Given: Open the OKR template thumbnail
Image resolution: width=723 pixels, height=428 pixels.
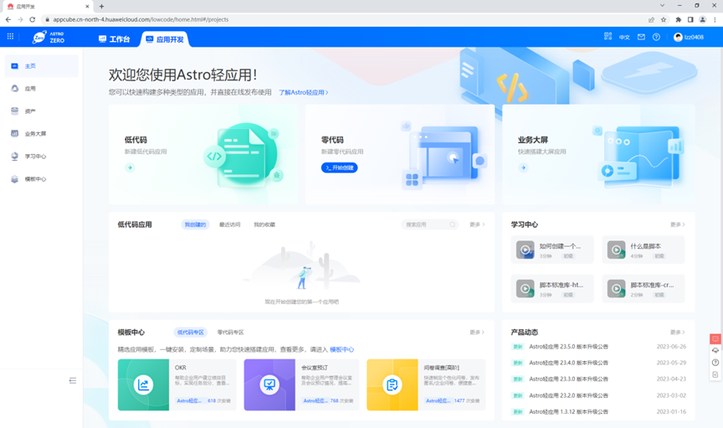Looking at the screenshot, I should (143, 384).
